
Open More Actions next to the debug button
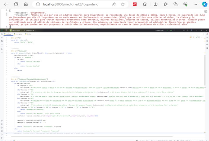coord(175,30)
